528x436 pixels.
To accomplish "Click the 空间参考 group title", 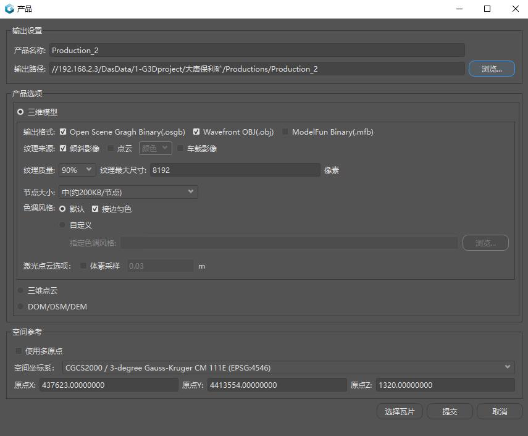I will tap(27, 332).
